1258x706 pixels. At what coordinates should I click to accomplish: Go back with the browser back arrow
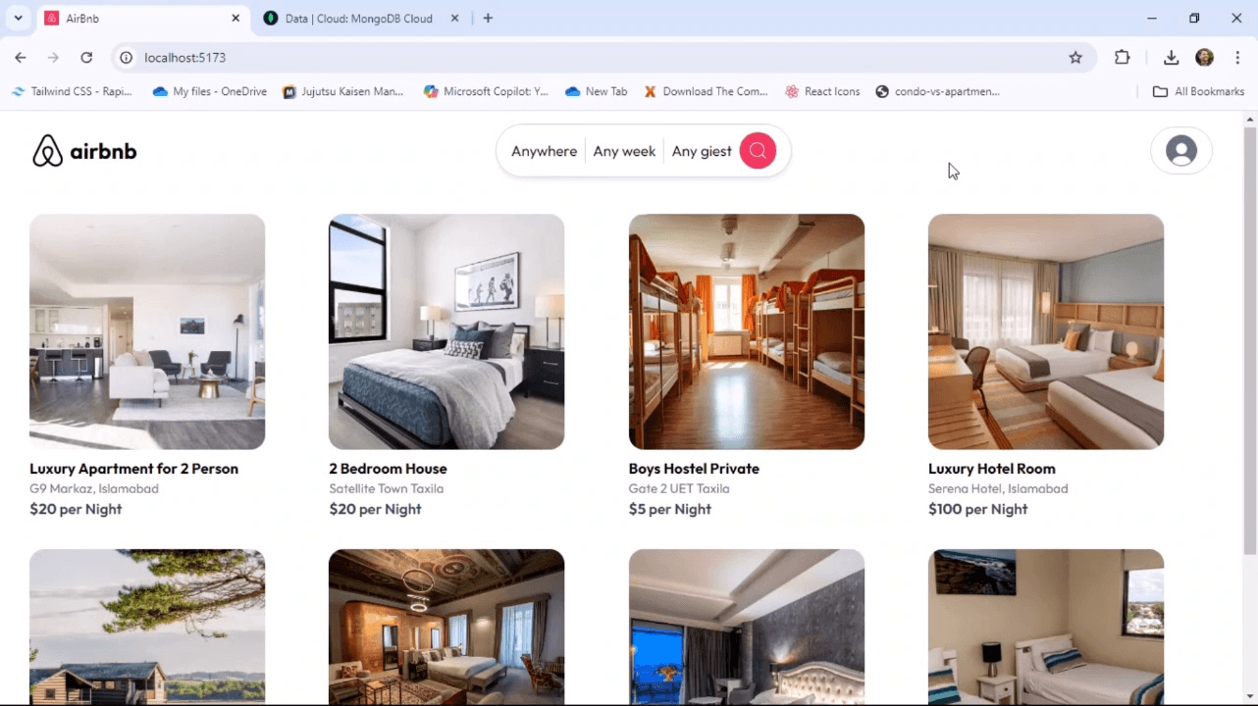(21, 58)
